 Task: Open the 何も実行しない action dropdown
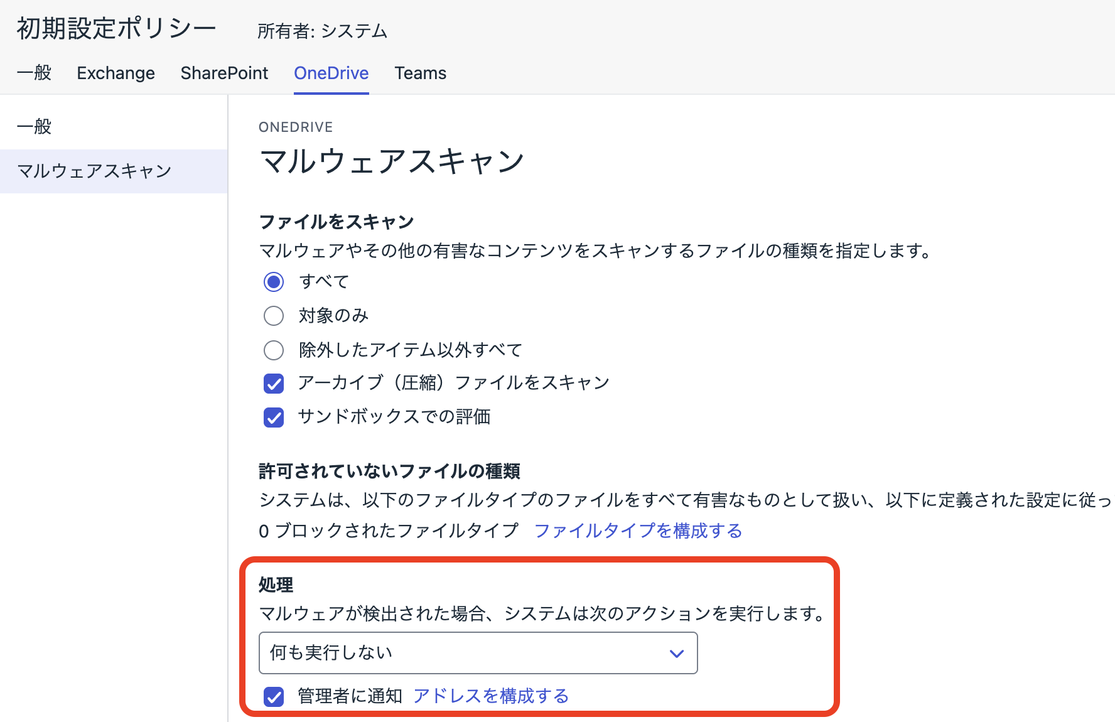pos(478,653)
